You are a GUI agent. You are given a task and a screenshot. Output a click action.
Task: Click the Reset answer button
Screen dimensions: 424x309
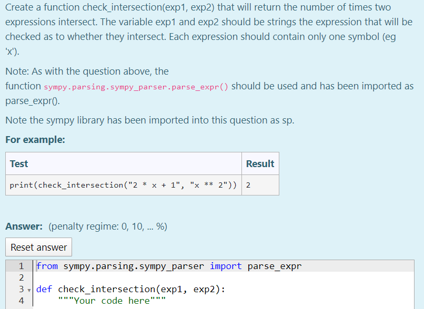[38, 247]
